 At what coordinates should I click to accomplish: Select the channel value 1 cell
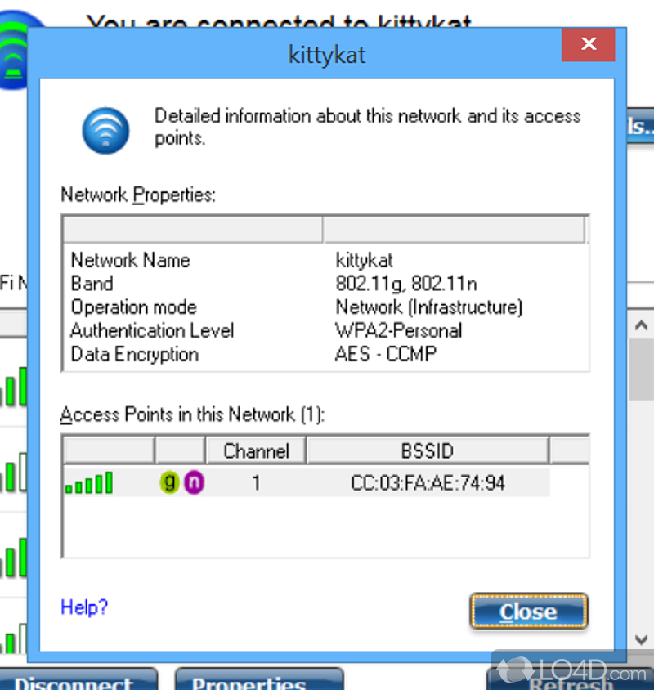click(256, 483)
